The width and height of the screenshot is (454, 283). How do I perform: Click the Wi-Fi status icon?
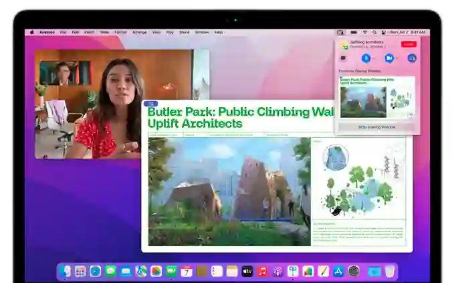(364, 32)
